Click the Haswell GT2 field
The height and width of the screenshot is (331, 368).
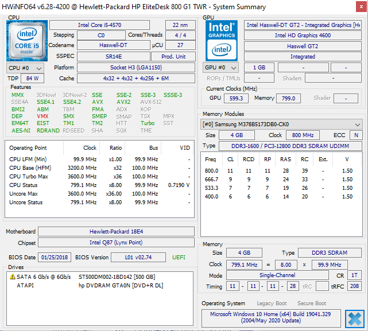coord(303,46)
